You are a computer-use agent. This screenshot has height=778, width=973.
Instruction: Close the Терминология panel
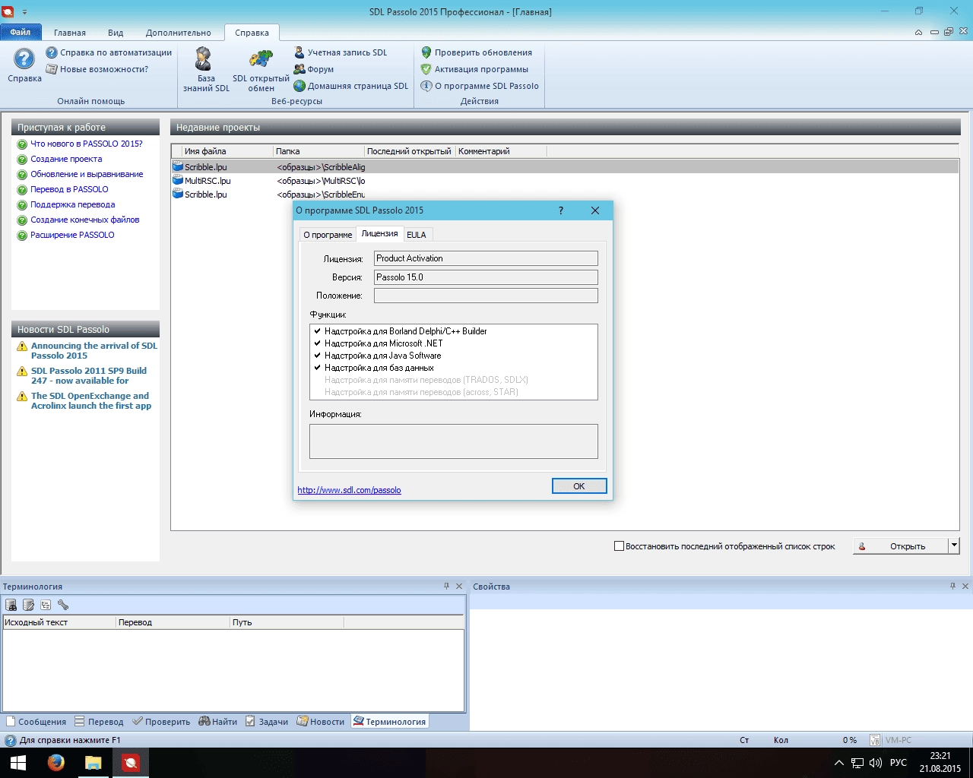click(459, 586)
